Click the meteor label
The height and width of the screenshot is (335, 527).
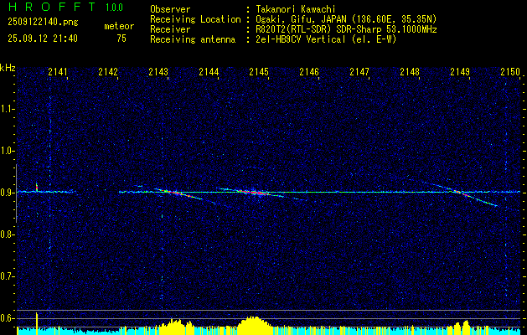click(x=119, y=26)
